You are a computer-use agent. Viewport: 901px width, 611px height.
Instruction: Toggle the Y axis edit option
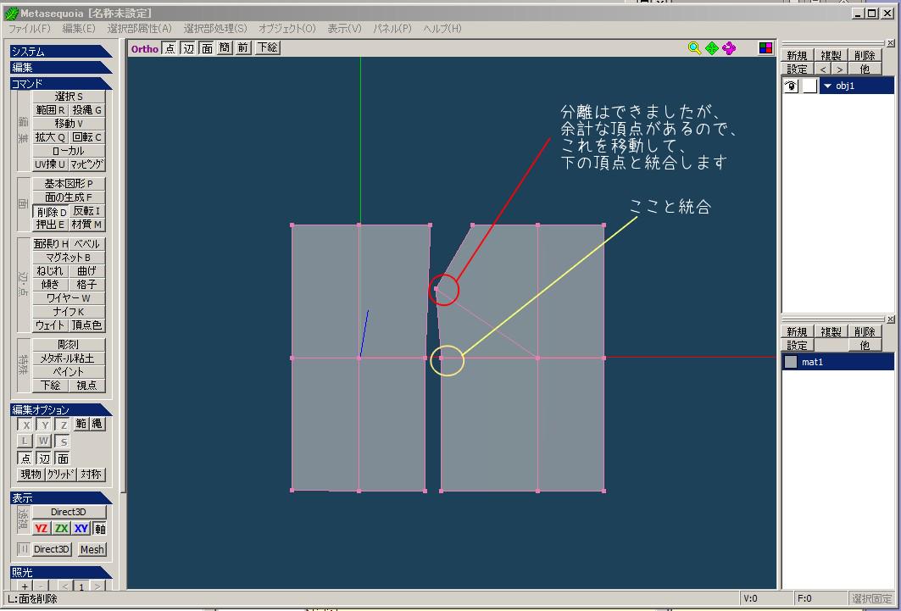(44, 425)
